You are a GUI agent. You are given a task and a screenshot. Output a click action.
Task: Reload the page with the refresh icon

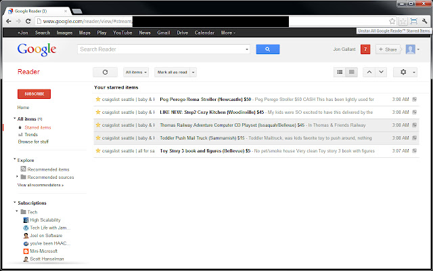pyautogui.click(x=28, y=21)
